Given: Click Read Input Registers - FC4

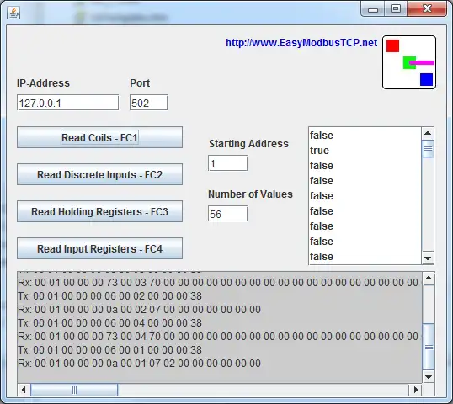Looking at the screenshot, I should (99, 248).
